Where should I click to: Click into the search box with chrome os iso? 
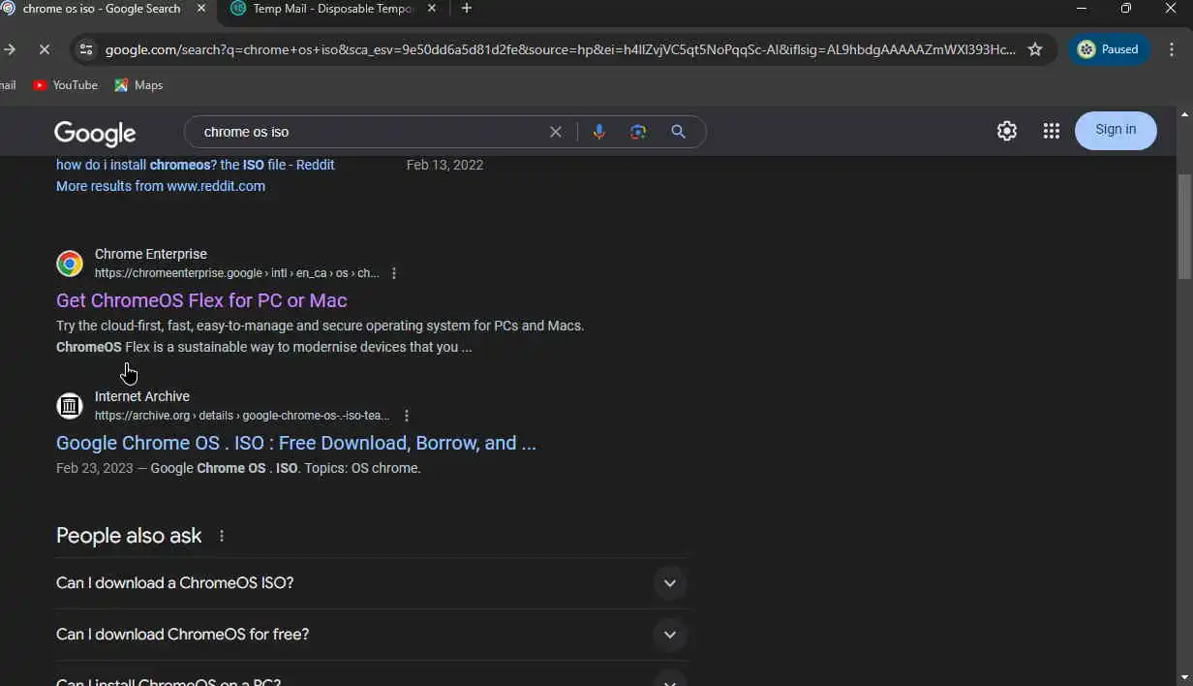tap(368, 132)
